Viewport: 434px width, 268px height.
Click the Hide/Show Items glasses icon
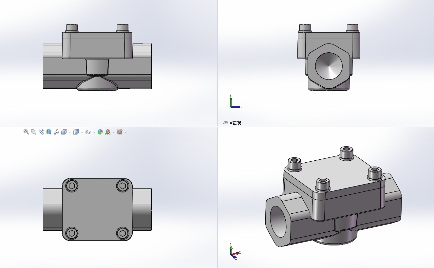pos(88,132)
